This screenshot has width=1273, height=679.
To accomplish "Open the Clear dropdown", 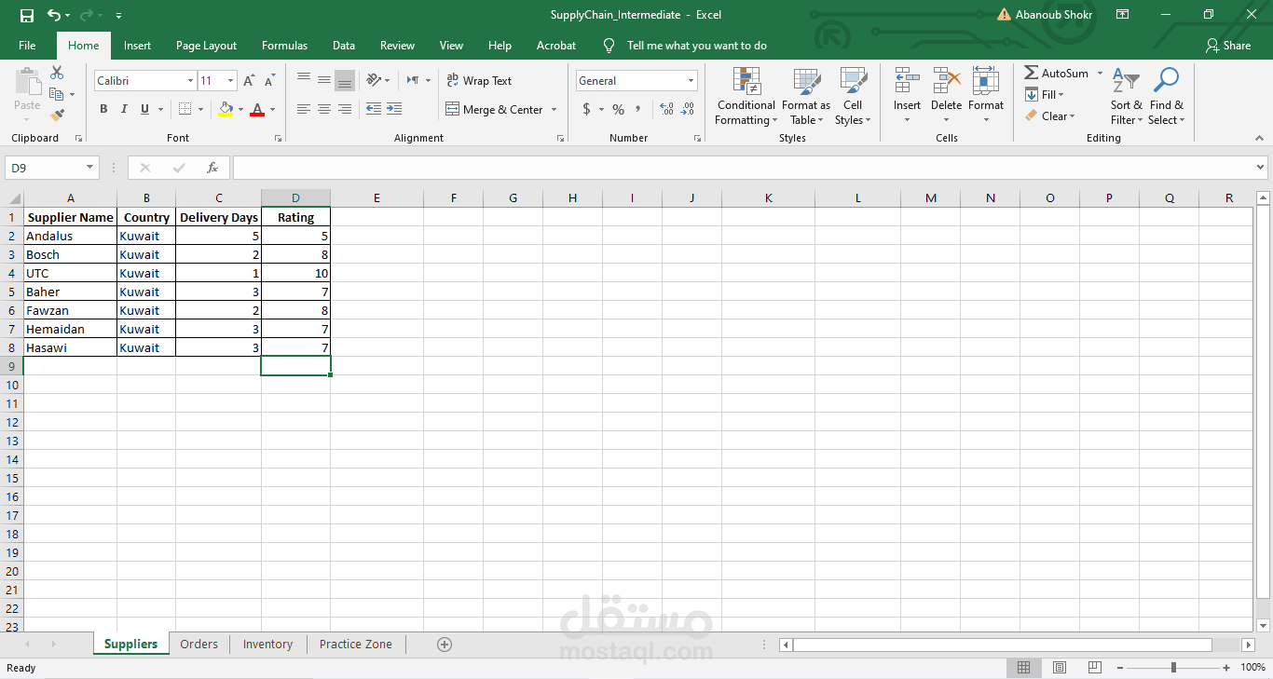I will (x=1050, y=116).
